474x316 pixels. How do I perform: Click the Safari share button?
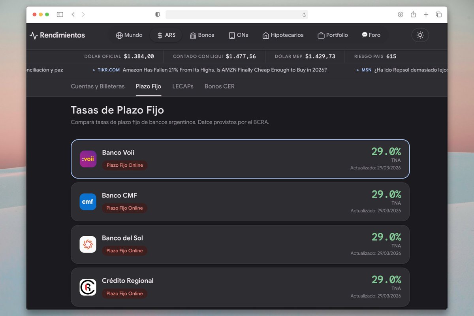tap(413, 15)
